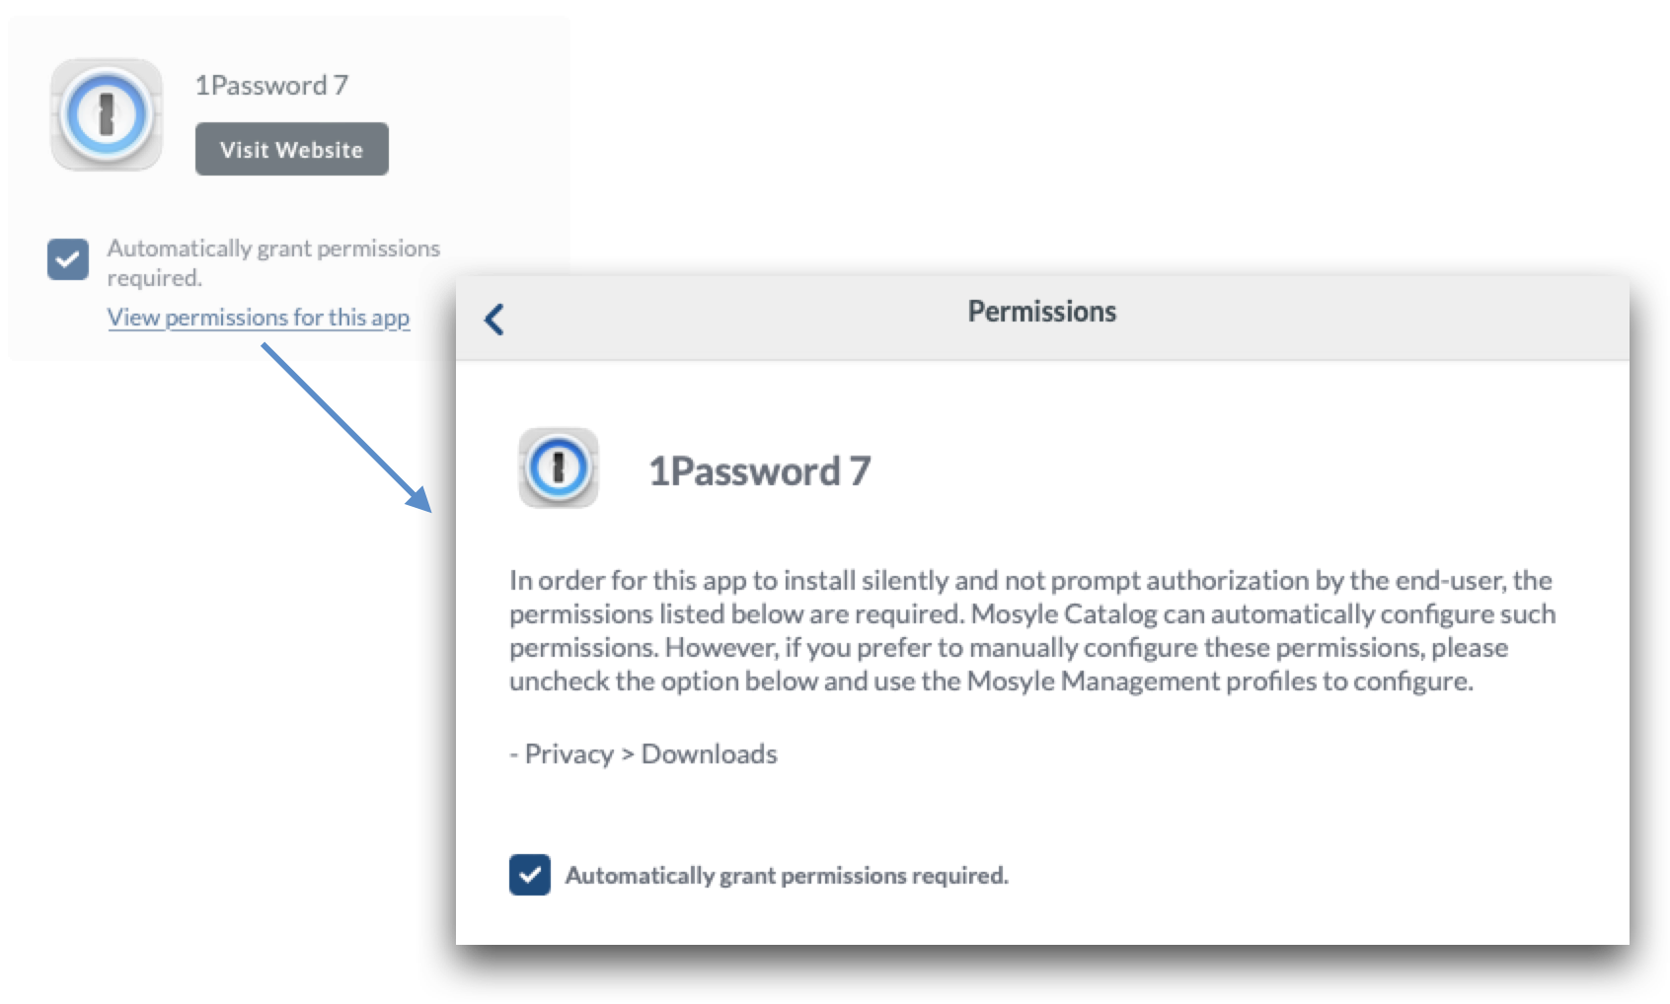1670x1004 pixels.
Task: Click the word Downloads in the permission entry
Action: (709, 754)
